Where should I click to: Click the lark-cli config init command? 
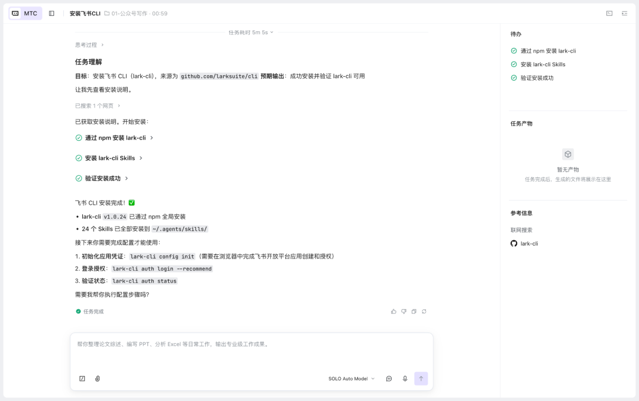coord(162,257)
